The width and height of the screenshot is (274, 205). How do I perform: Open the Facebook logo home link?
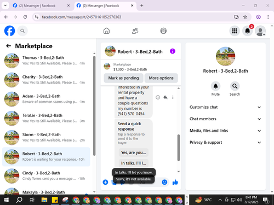tap(9, 31)
